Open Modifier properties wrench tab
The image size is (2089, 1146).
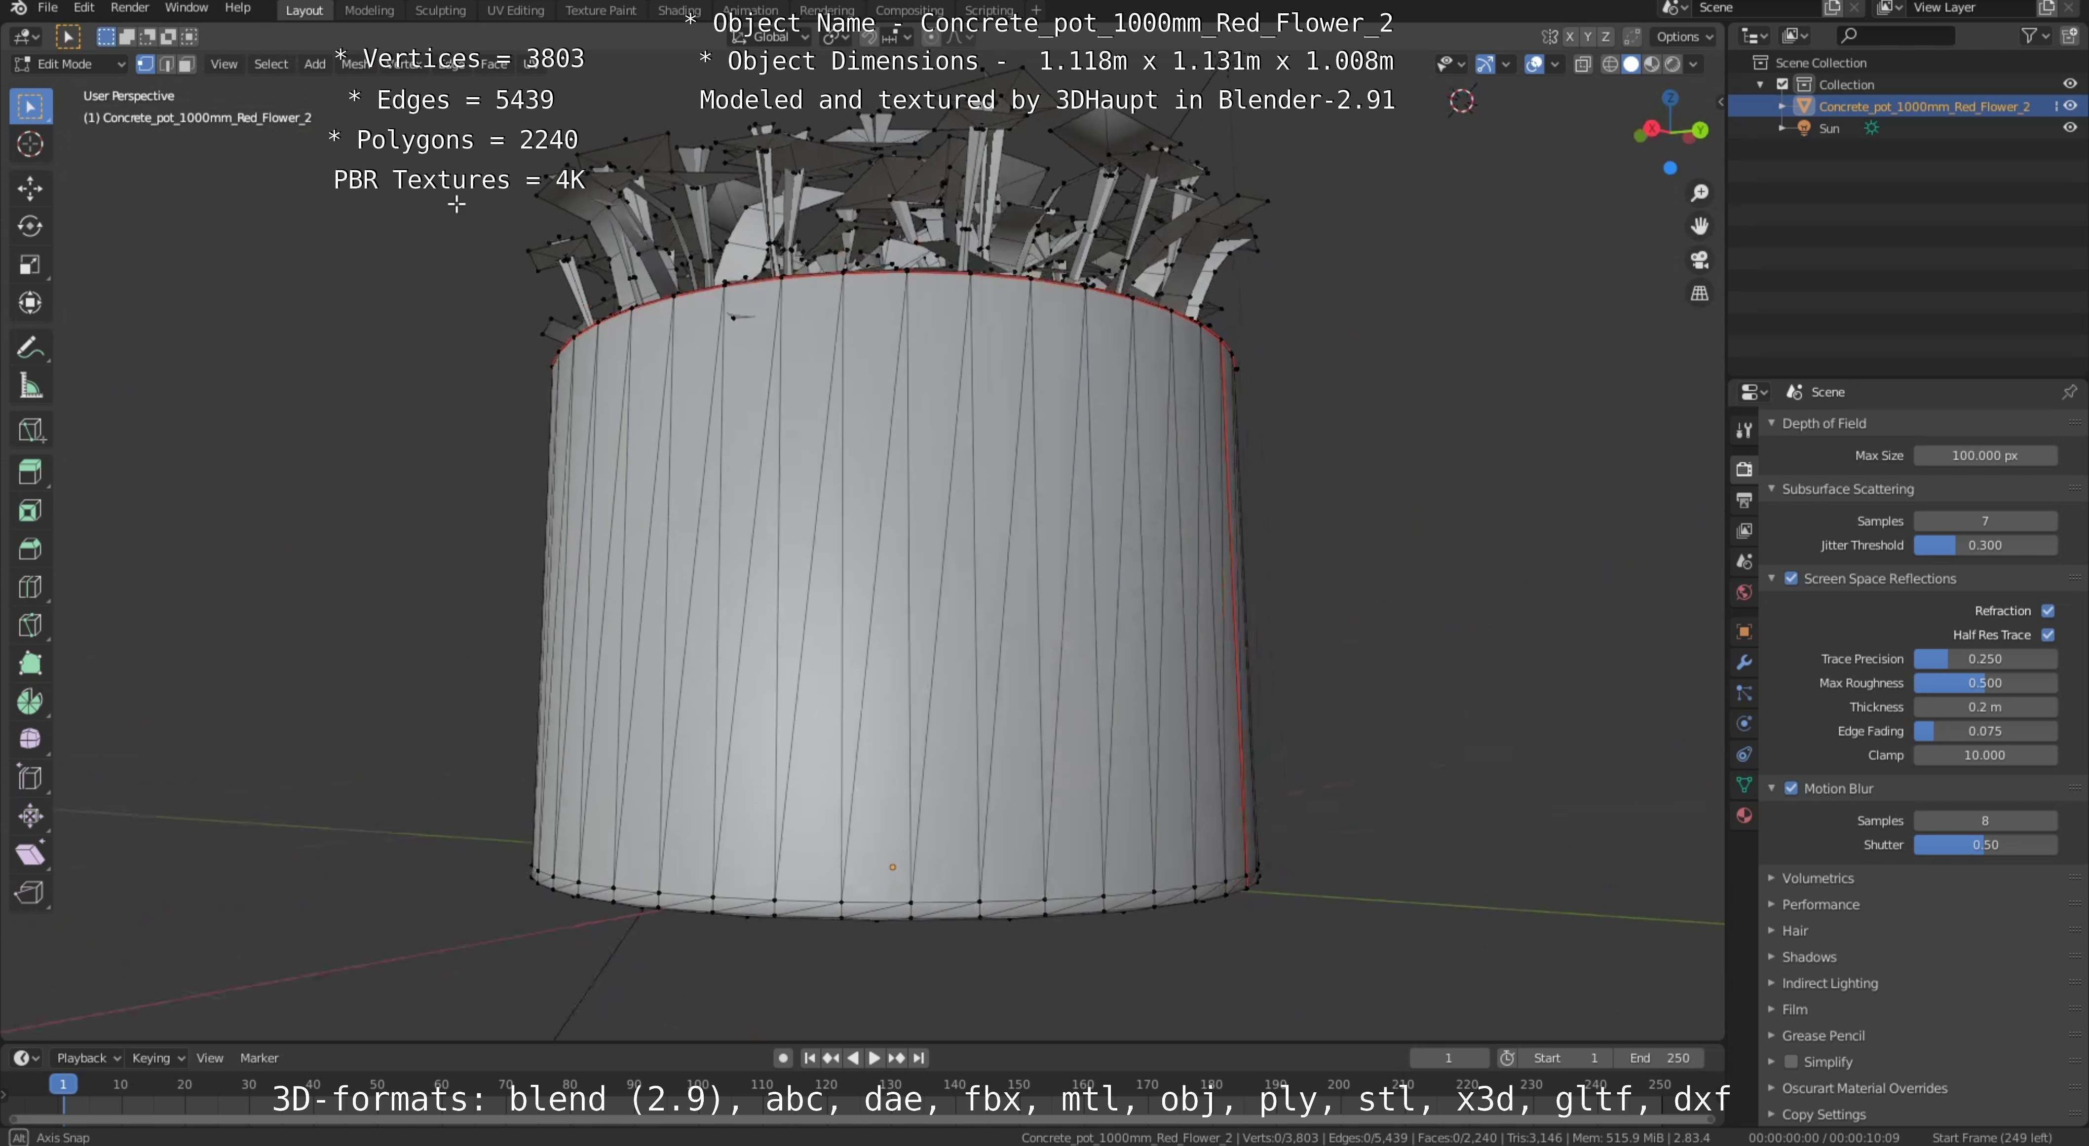pos(1744,662)
